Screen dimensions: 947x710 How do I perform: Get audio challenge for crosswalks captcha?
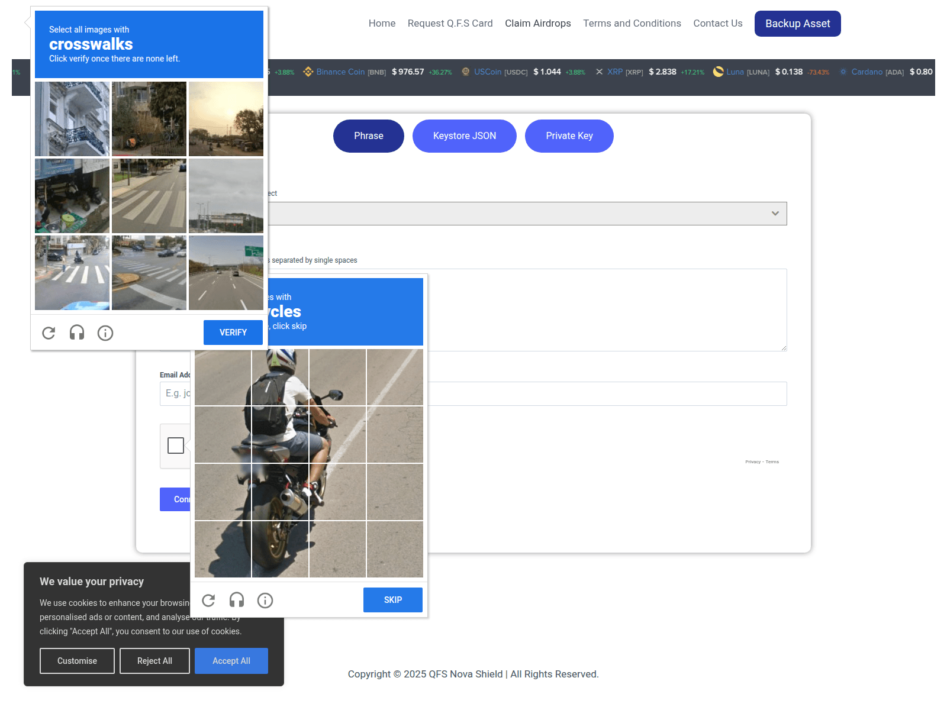click(77, 333)
